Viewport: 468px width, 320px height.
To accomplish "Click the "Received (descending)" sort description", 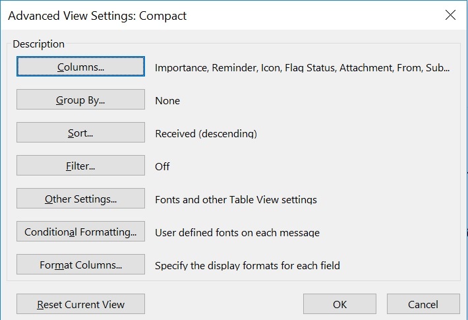I will click(x=206, y=133).
